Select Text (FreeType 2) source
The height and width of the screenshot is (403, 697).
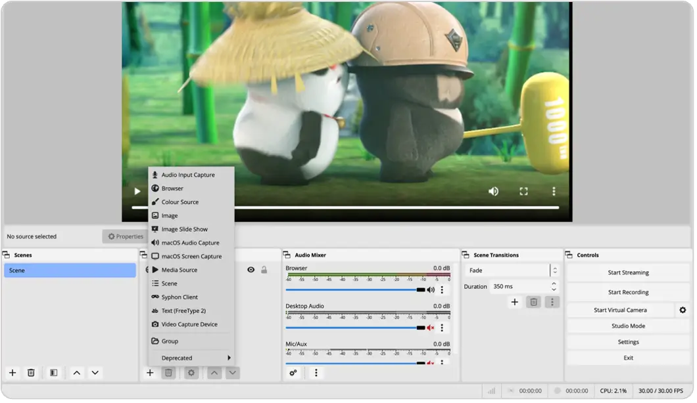click(191, 312)
